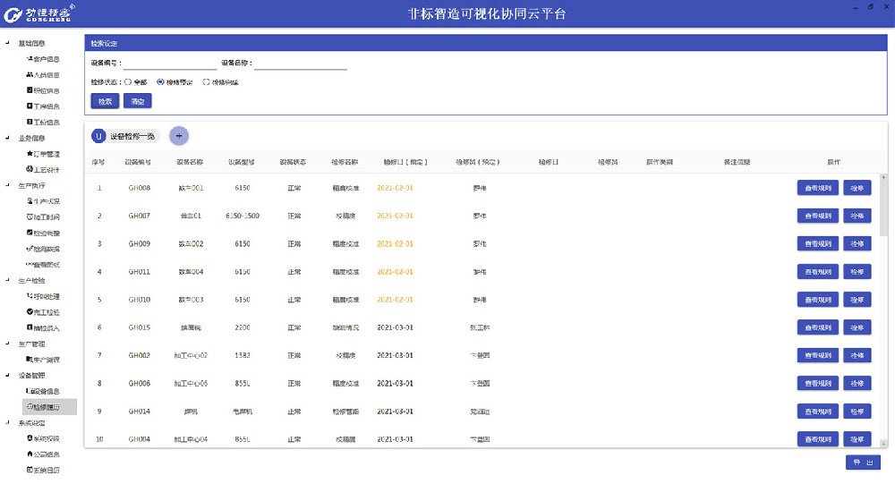Viewport: 895px width, 484px height.
Task: Click the 设备编号 input field
Action: pyautogui.click(x=170, y=64)
